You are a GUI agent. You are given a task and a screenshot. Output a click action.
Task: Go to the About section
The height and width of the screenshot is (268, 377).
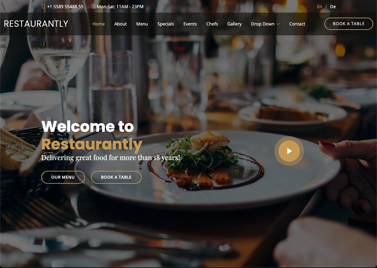121,24
